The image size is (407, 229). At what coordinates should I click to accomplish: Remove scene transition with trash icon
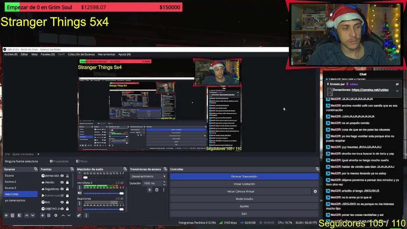pos(157,190)
